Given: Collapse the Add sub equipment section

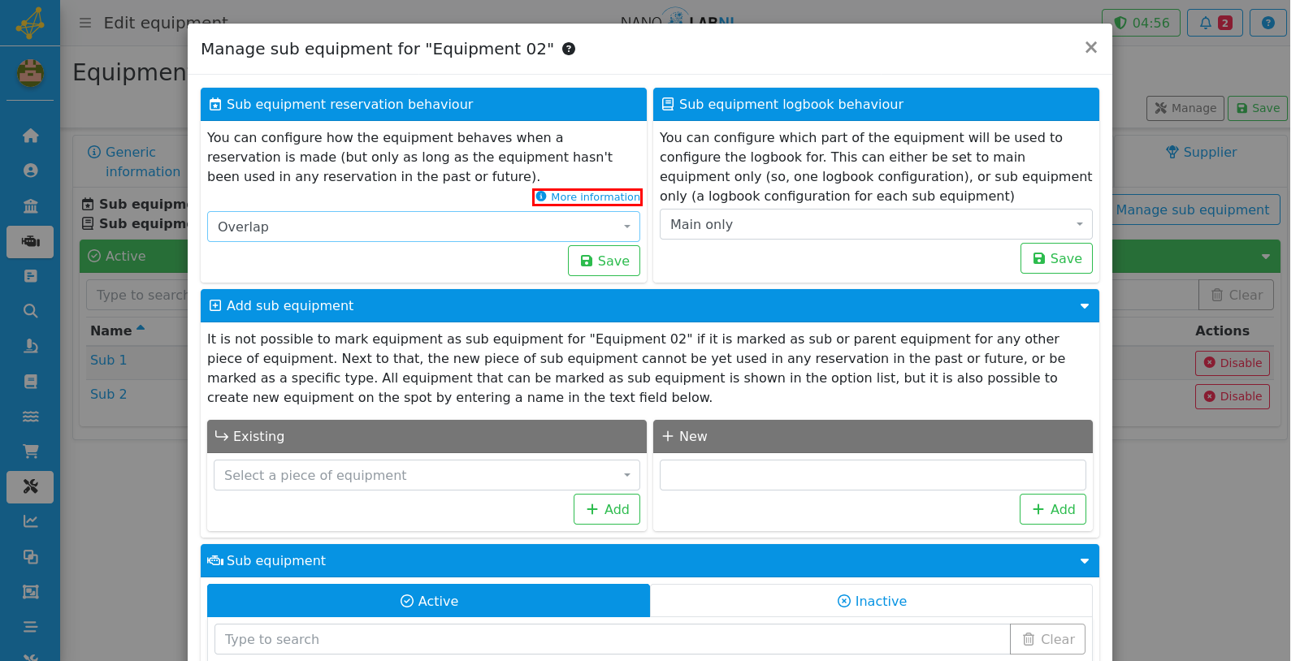Looking at the screenshot, I should coord(1084,306).
